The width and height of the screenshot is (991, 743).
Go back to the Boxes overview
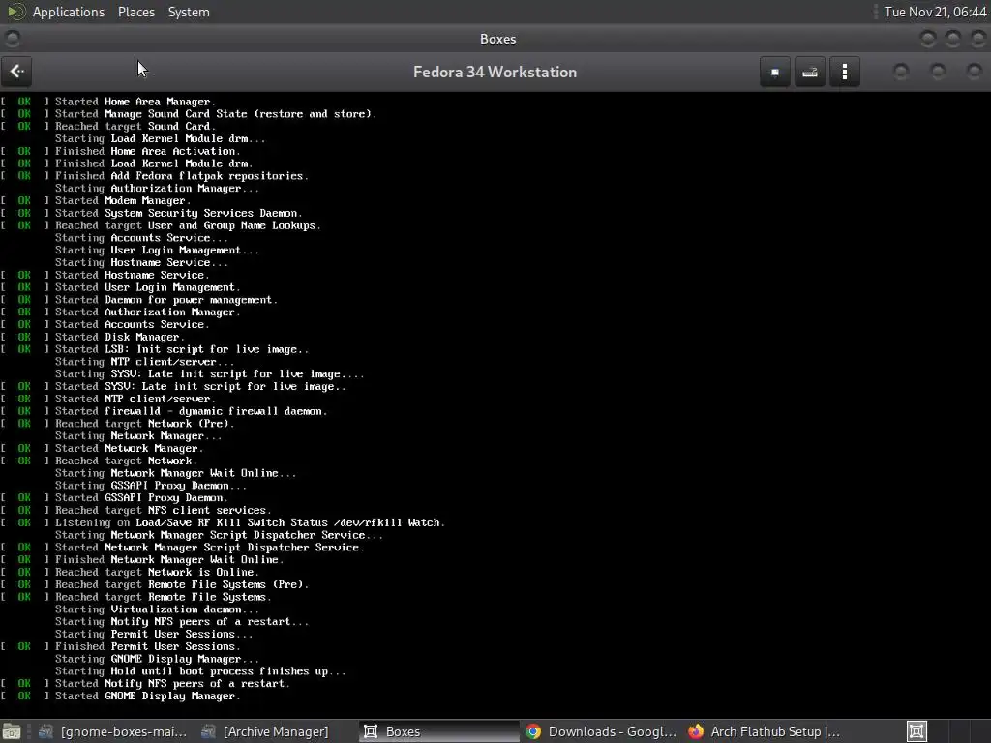[x=17, y=72]
